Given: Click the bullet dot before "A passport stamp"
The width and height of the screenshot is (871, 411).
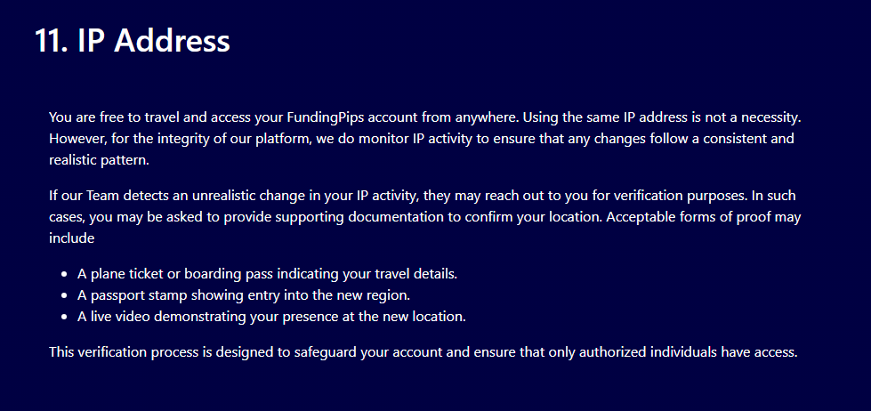Looking at the screenshot, I should click(x=65, y=295).
